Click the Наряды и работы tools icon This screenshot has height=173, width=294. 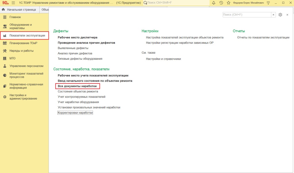point(5,51)
